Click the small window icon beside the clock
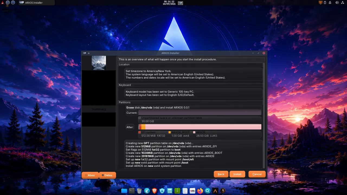Viewport: 347px width, 195px height. 181,3
